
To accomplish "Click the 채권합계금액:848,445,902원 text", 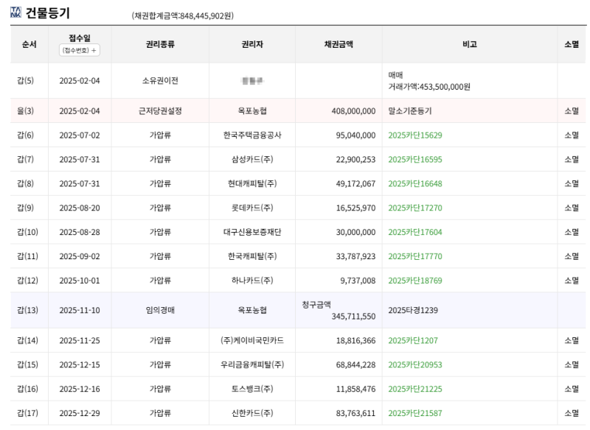I will click(182, 15).
